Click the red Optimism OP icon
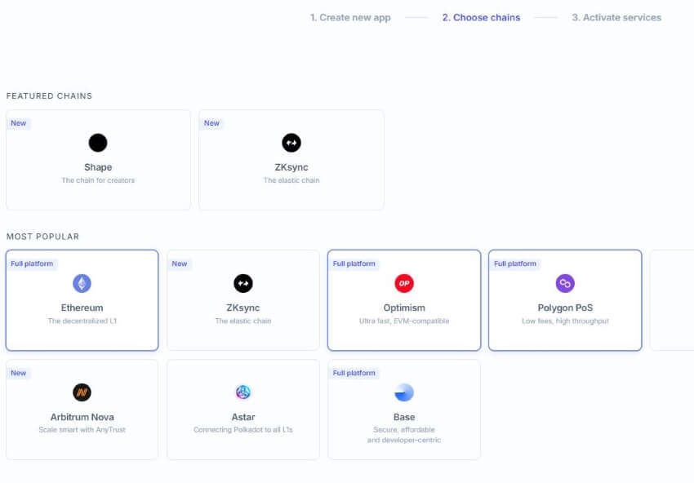Viewport: 694px width, 483px height. pyautogui.click(x=403, y=283)
